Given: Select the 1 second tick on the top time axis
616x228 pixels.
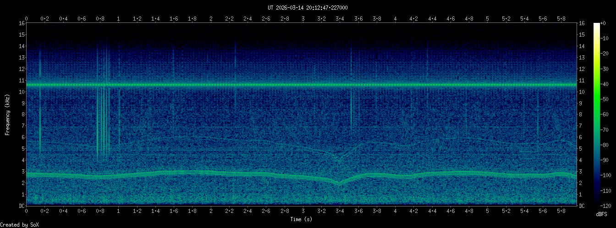Looking at the screenshot, I should point(119,19).
